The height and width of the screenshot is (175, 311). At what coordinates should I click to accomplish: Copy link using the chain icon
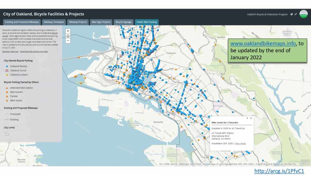(296, 14)
